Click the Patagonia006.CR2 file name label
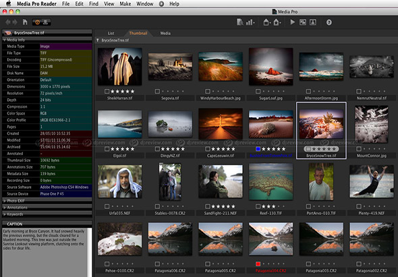The image size is (398, 277). [170, 271]
